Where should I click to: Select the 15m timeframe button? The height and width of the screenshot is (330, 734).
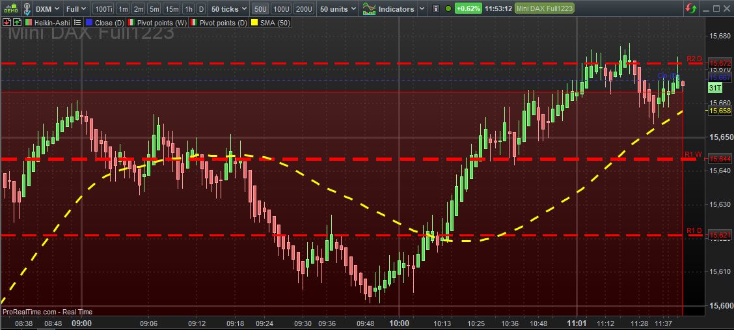[172, 8]
